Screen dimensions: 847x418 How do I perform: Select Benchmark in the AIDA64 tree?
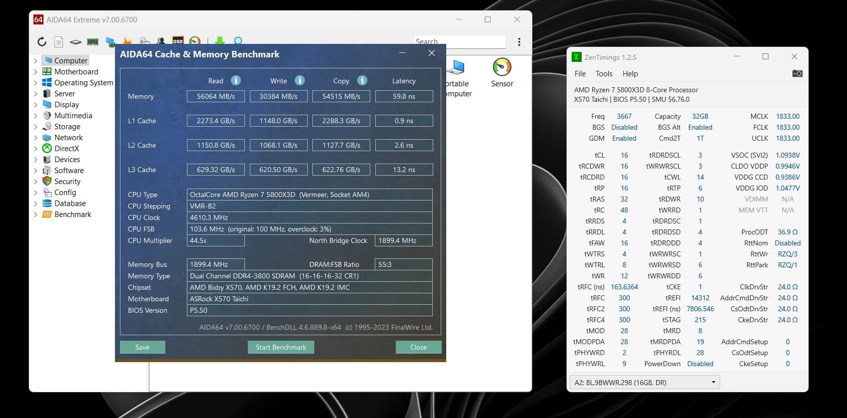click(72, 214)
